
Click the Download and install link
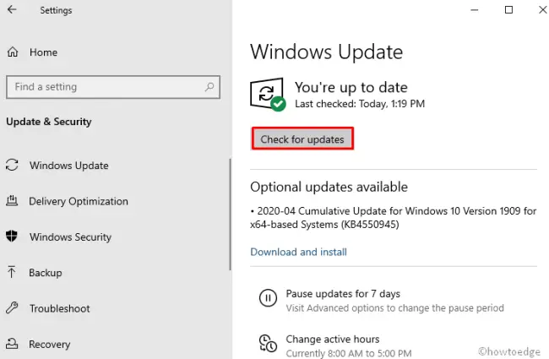[x=298, y=252]
